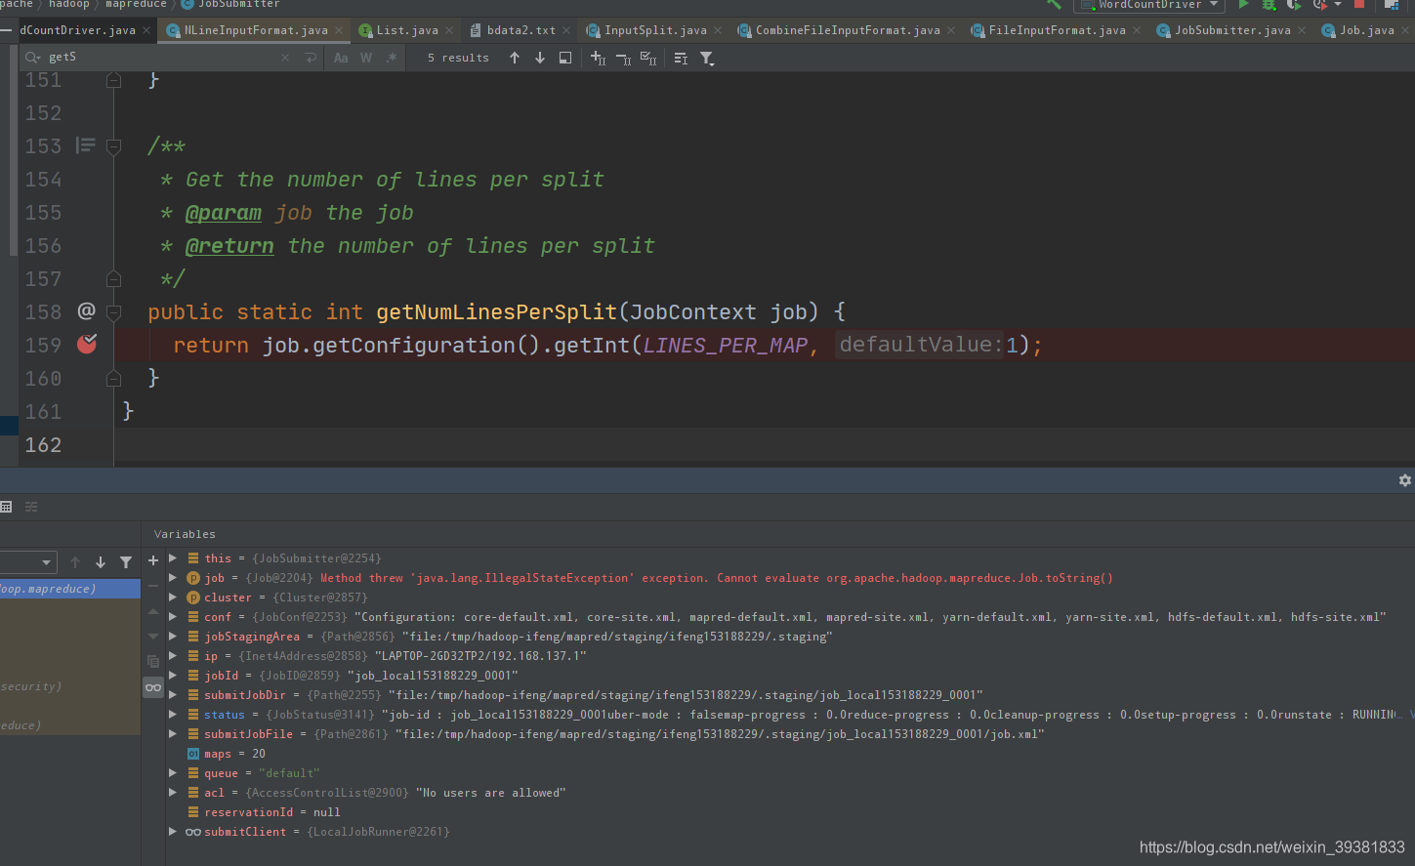Screen dimensions: 1415x866
Task: Expand the 'status' variable node
Action: pyautogui.click(x=173, y=715)
